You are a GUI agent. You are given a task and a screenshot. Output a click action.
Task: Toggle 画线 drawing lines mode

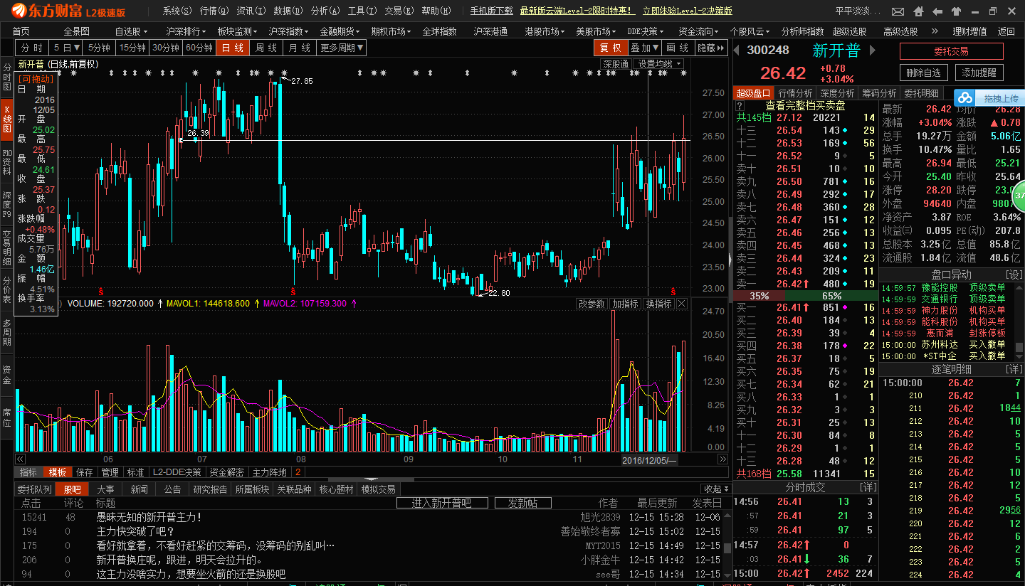point(677,48)
